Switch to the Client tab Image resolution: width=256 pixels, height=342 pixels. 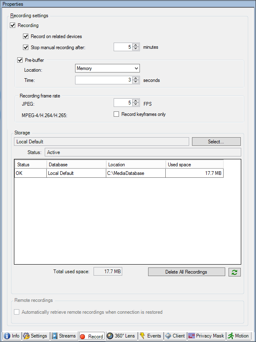[175, 336]
